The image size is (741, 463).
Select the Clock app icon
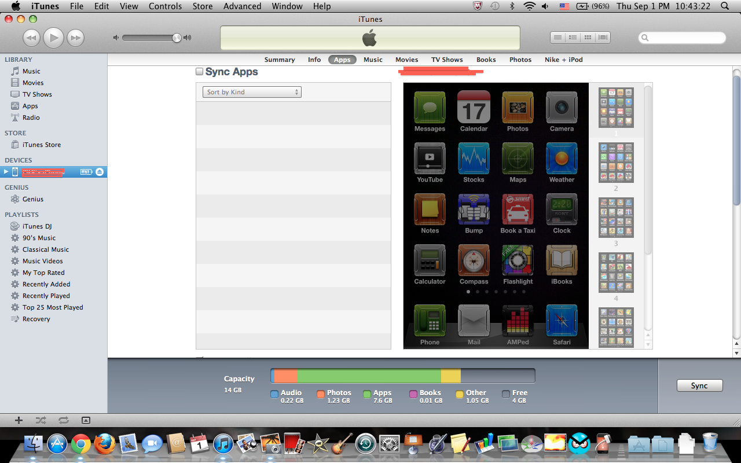point(562,209)
